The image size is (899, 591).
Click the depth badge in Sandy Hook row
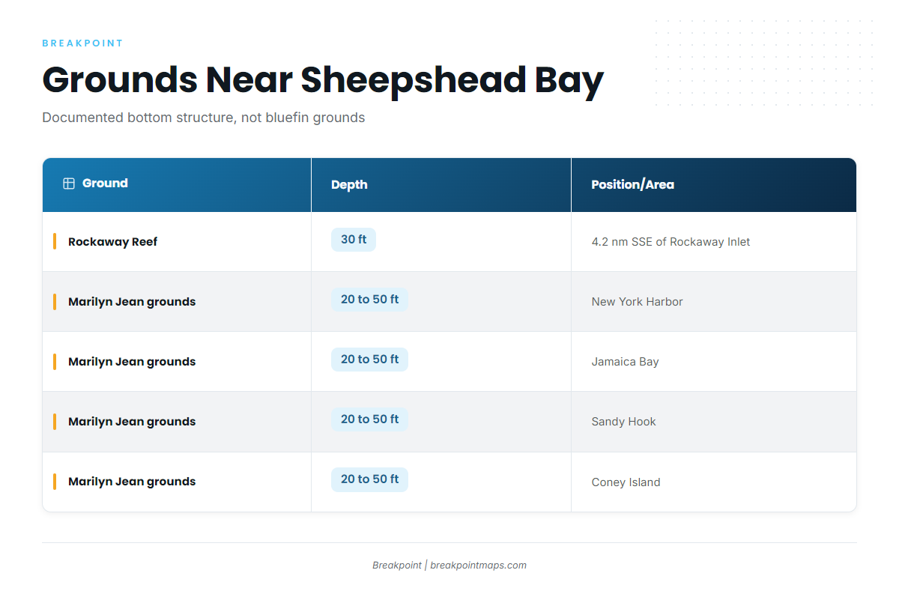coord(369,419)
